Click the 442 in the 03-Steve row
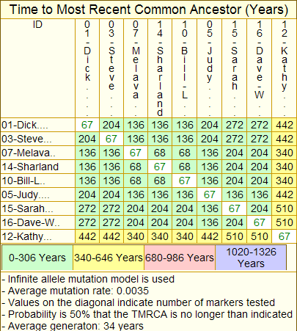The width and height of the screenshot is (297, 331). click(285, 139)
